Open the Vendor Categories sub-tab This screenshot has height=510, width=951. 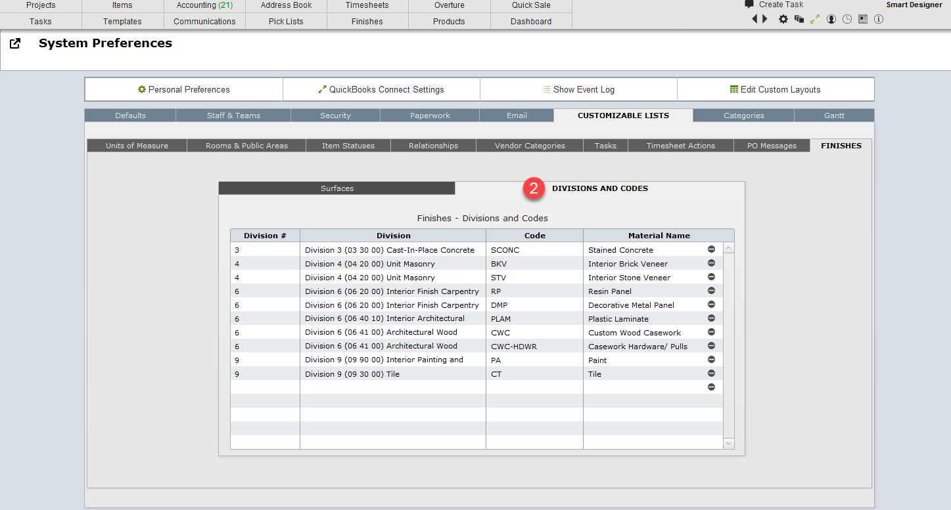[x=530, y=146]
